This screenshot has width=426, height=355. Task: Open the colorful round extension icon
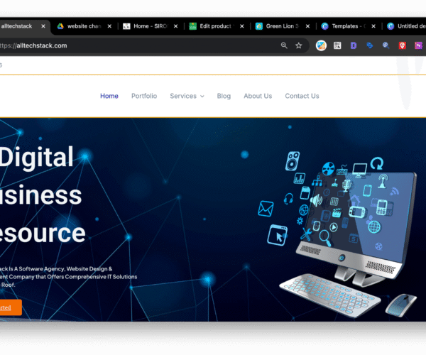321,45
